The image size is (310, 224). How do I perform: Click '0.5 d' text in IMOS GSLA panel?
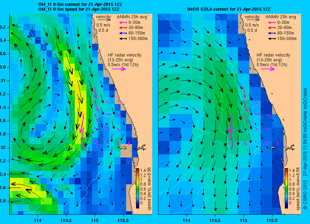(x=252, y=30)
